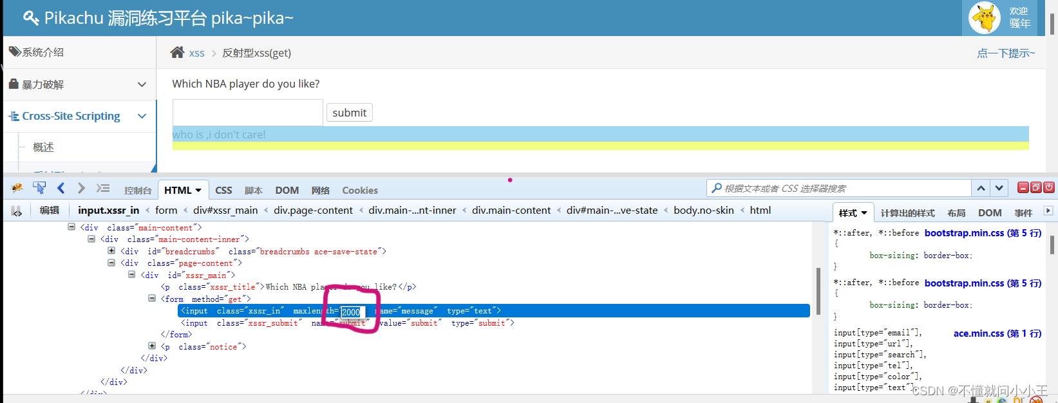Screen dimensions: 1058x403
Task: Open the 布局 side tab
Action: tap(956, 212)
